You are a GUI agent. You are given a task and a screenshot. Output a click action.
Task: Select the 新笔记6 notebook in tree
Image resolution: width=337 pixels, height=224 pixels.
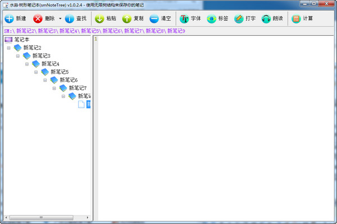coord(69,80)
